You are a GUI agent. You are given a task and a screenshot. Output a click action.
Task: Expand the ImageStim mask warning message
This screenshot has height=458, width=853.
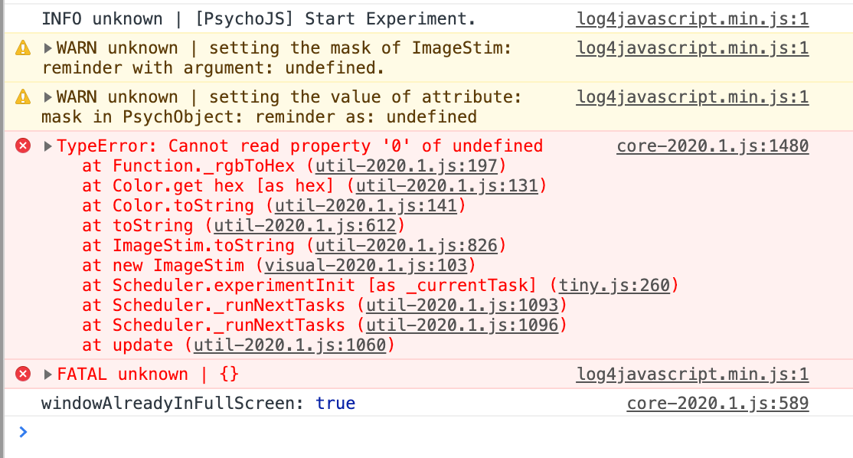tap(48, 48)
